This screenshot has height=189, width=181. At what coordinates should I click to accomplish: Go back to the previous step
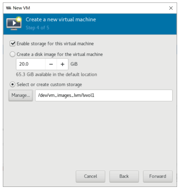(x=124, y=176)
